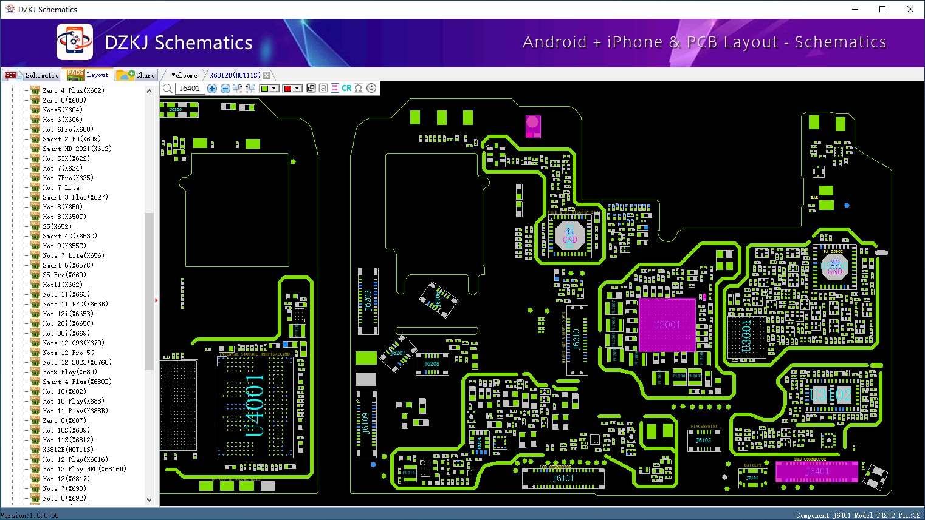The image size is (925, 520).
Task: Click the magnifier search icon in the toolbar
Action: click(168, 89)
